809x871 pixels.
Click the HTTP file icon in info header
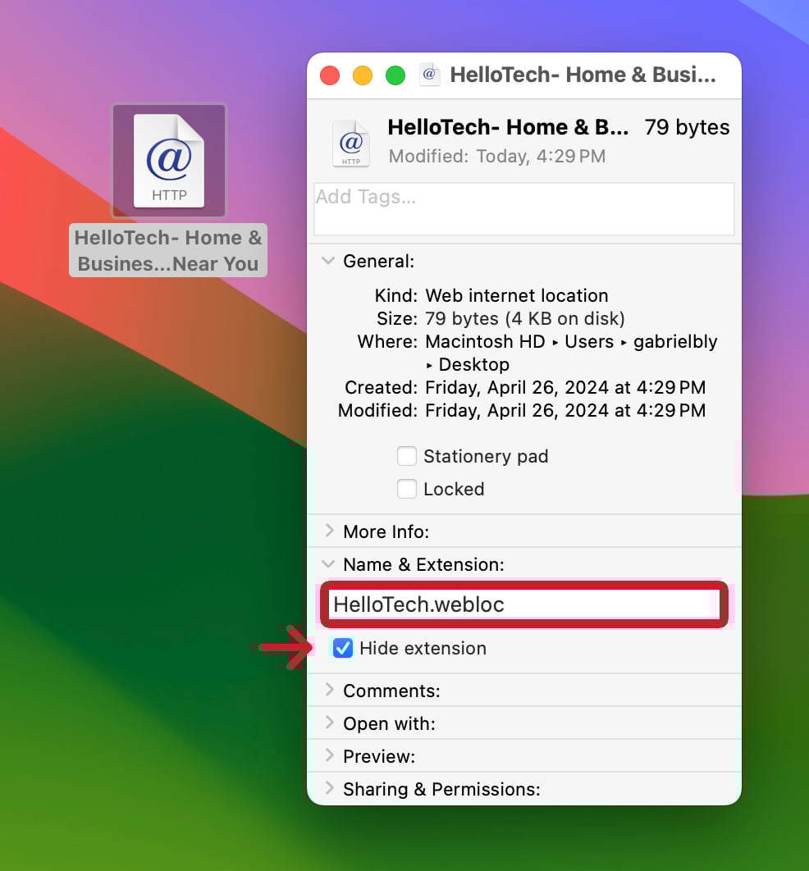[x=351, y=143]
